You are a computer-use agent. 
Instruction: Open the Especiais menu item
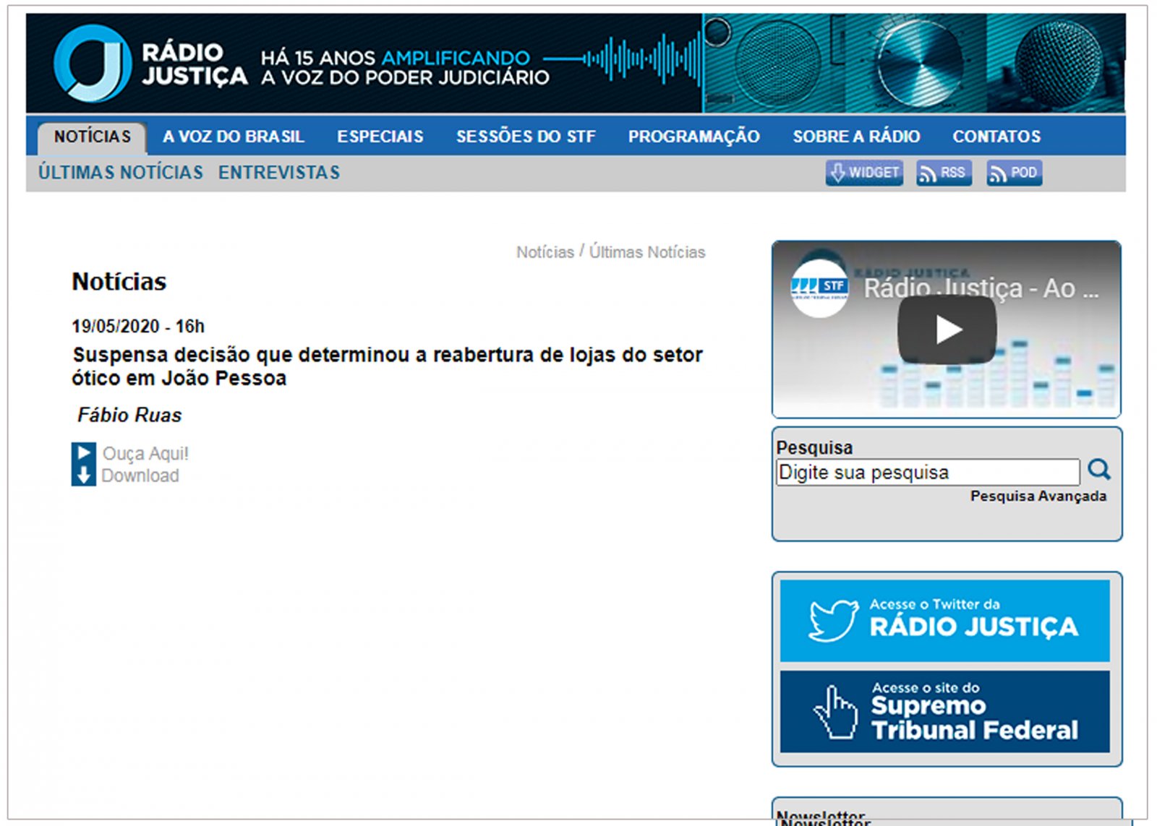[380, 137]
